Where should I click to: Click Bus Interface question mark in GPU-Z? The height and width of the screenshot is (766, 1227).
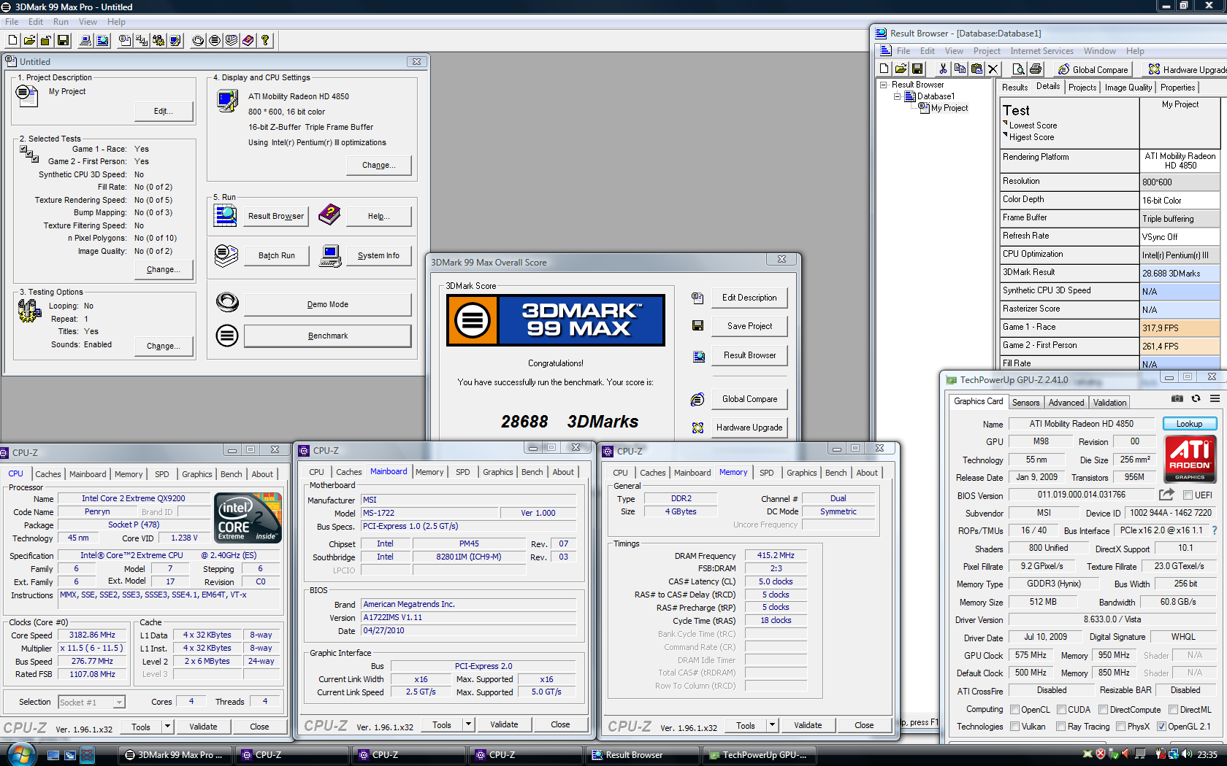[x=1215, y=530]
